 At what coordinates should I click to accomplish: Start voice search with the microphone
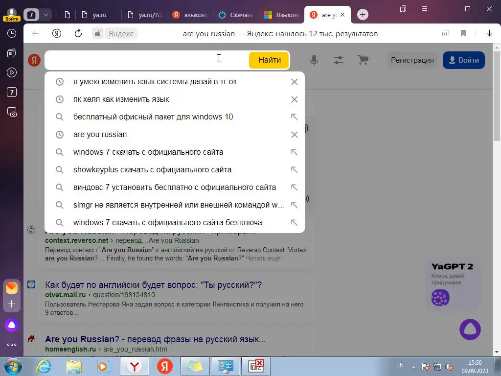tap(314, 60)
